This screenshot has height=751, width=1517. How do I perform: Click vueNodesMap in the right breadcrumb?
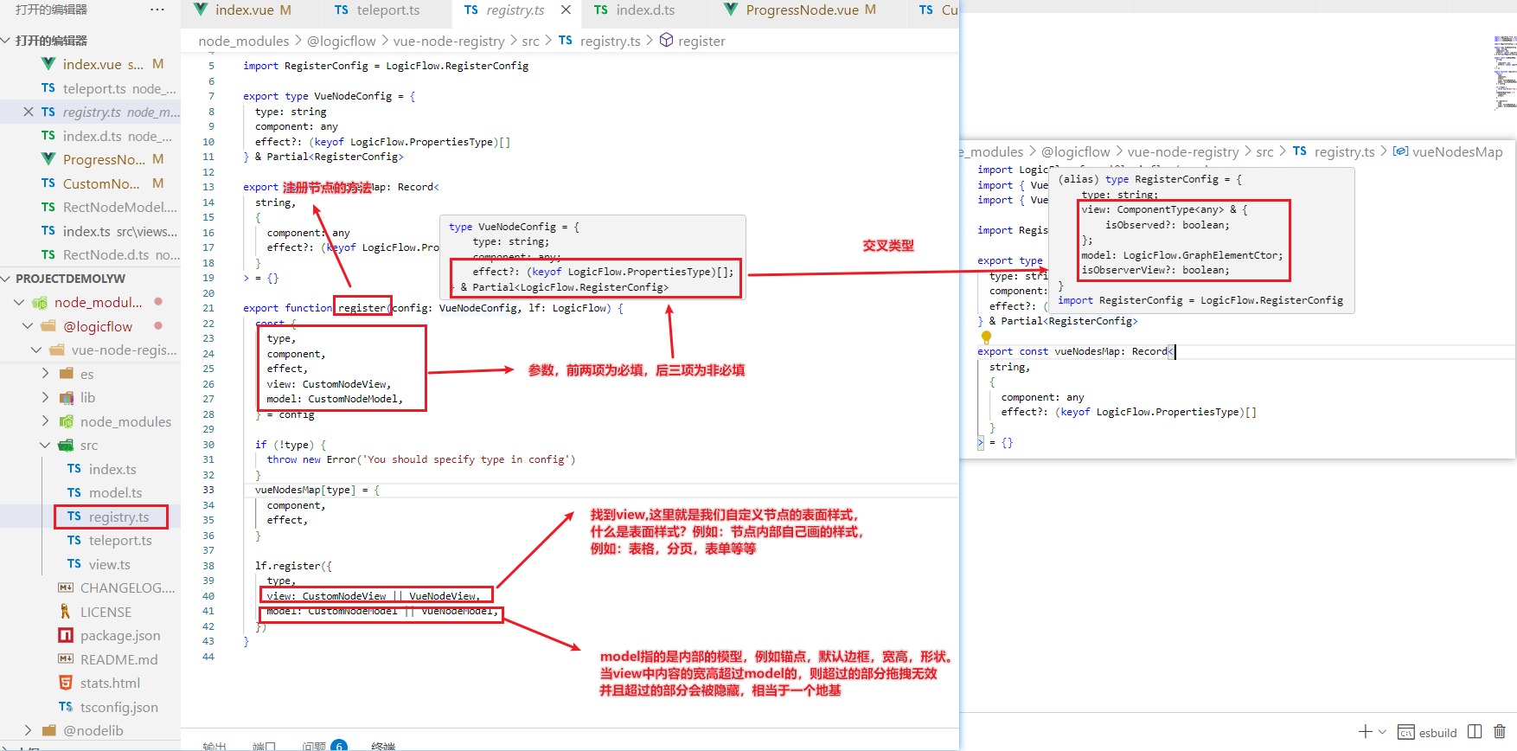click(x=1456, y=151)
